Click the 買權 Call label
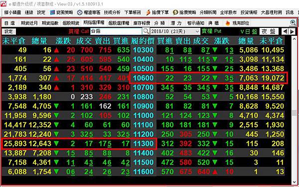 tap(78, 31)
